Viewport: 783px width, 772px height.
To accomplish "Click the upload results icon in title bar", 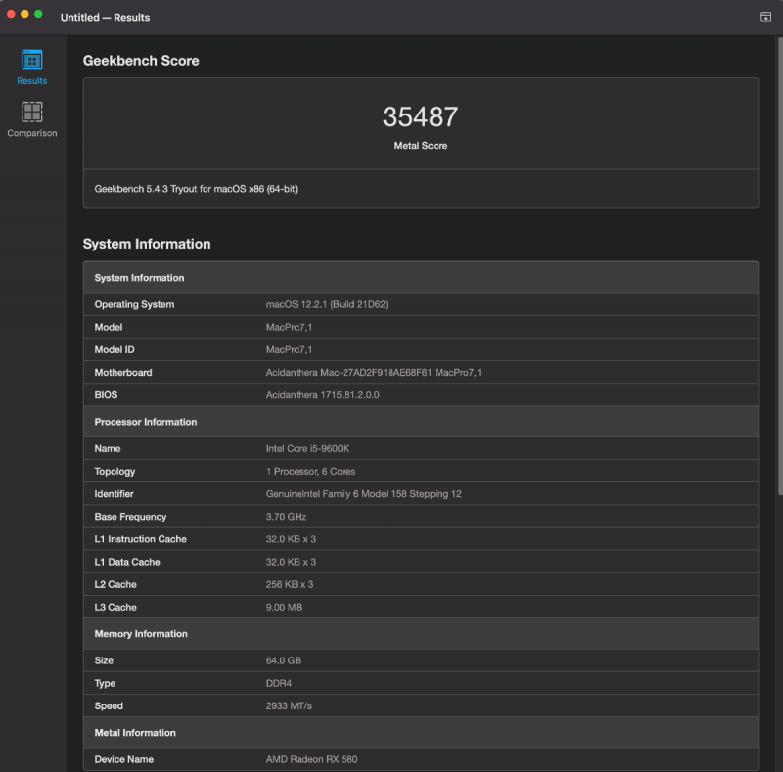I will pyautogui.click(x=765, y=17).
